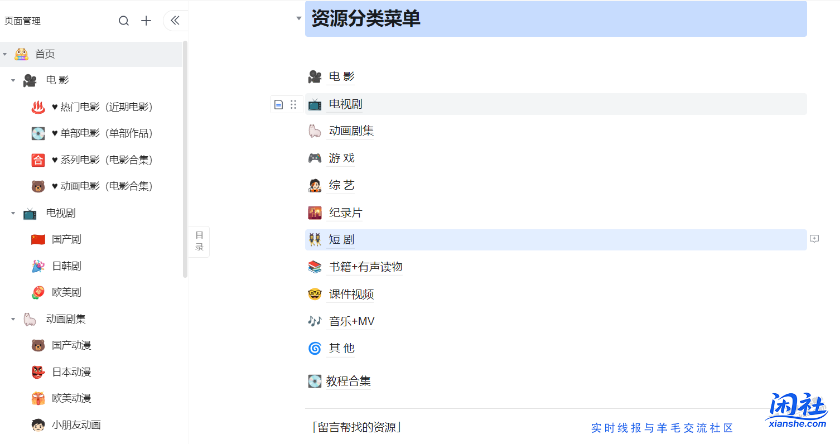Image resolution: width=840 pixels, height=444 pixels.
Task: Click the plus icon to create new page
Action: [146, 20]
